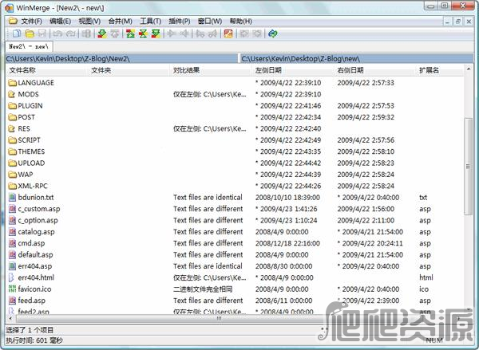Screen dimensions: 479x350
Task: Select the cmd.asp file row
Action: coord(234,243)
